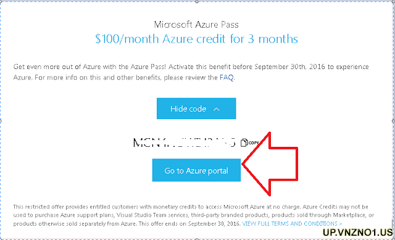This screenshot has height=240, width=395.
Task: Click the left-middle selection handle
Action: pos(1,121)
